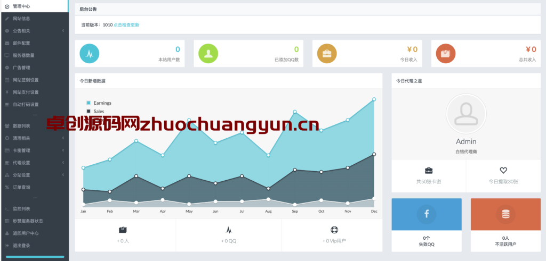Viewport: 546px width, 261px height.
Task: Click the sitemap icon beside 分站设置
Action: [7, 175]
